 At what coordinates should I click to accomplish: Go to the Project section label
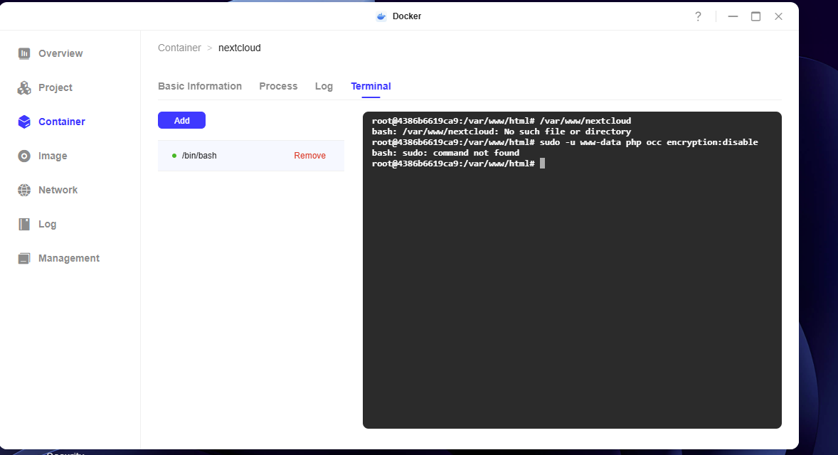[55, 87]
